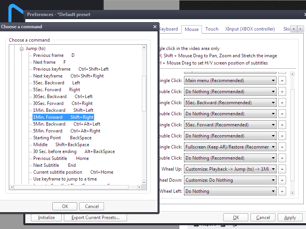306x229 pixels.
Task: Open 5Sec. Backward (Recommended) dropdown
Action: (x=230, y=103)
